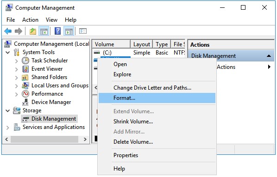Image resolution: width=277 pixels, height=177 pixels.
Task: Open the Help menu in menu bar
Action: point(70,20)
